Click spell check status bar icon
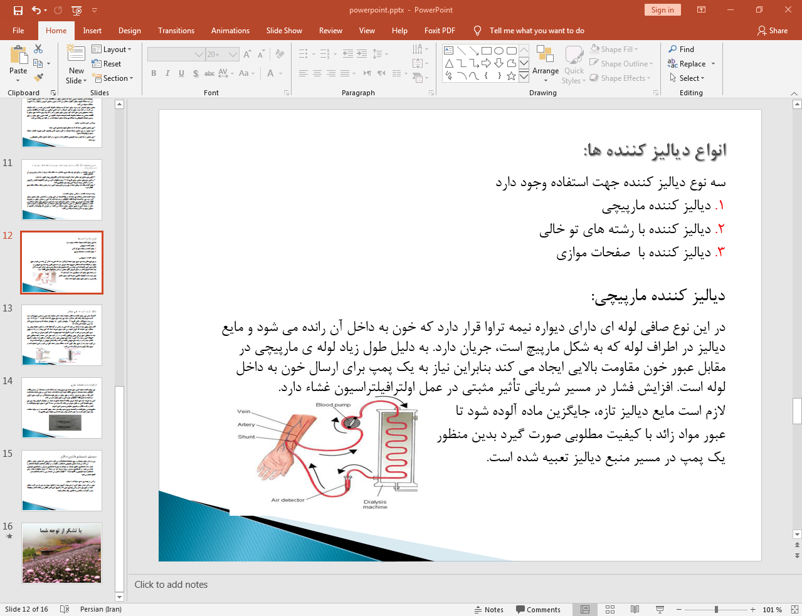Image resolution: width=802 pixels, height=616 pixels. pos(64,609)
